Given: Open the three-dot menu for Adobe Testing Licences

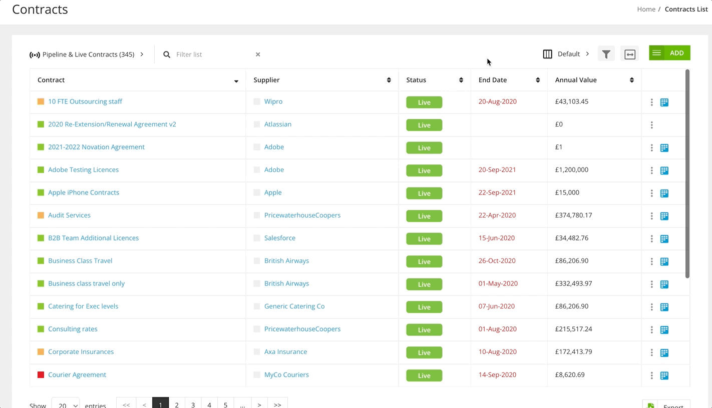Looking at the screenshot, I should pyautogui.click(x=651, y=170).
